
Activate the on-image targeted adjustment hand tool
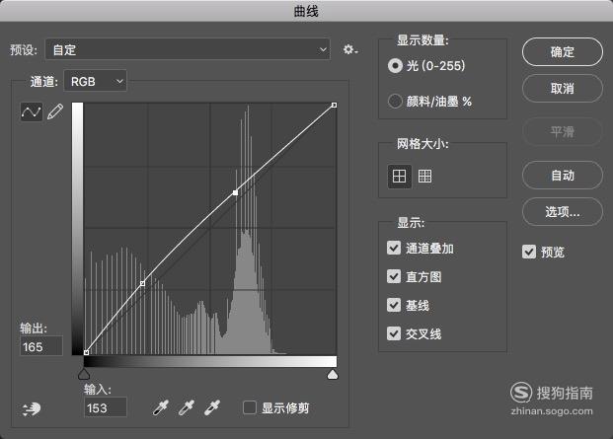pos(32,409)
